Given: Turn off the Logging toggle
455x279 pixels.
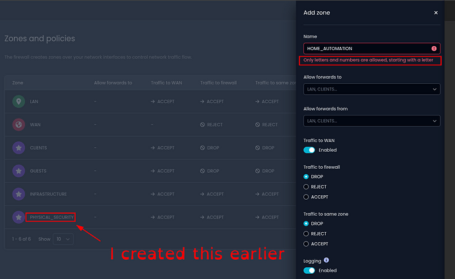Looking at the screenshot, I should [309, 270].
